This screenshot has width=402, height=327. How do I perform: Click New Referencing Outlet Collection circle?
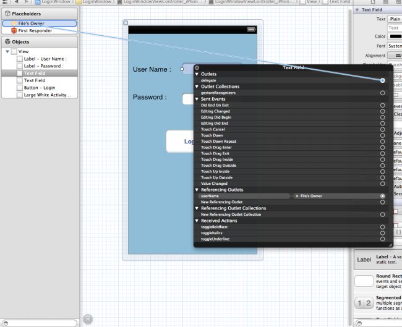(x=382, y=214)
